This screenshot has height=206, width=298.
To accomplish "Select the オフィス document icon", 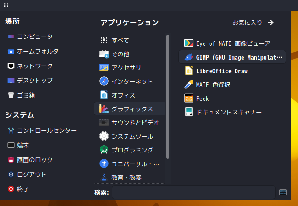I will [104, 95].
